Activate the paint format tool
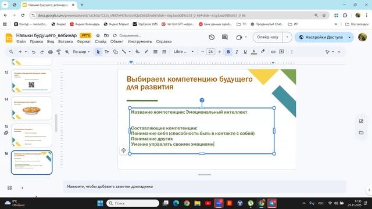The width and height of the screenshot is (372, 209). pyautogui.click(x=59, y=52)
